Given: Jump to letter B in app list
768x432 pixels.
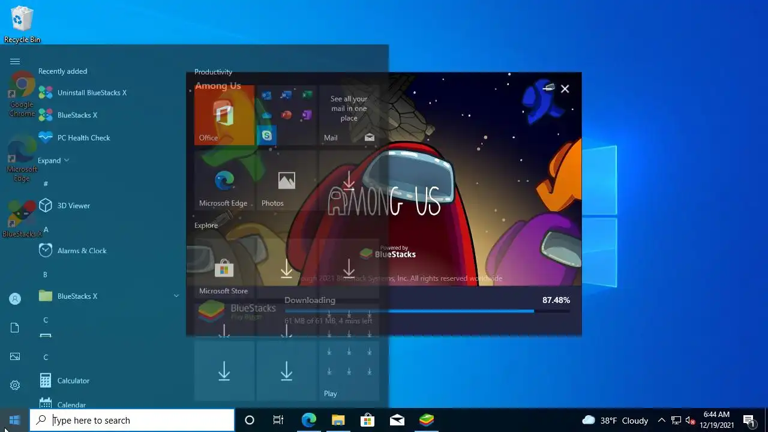Looking at the screenshot, I should [x=45, y=274].
